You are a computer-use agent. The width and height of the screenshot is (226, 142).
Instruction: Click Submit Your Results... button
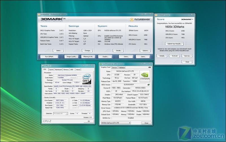pos(174,44)
